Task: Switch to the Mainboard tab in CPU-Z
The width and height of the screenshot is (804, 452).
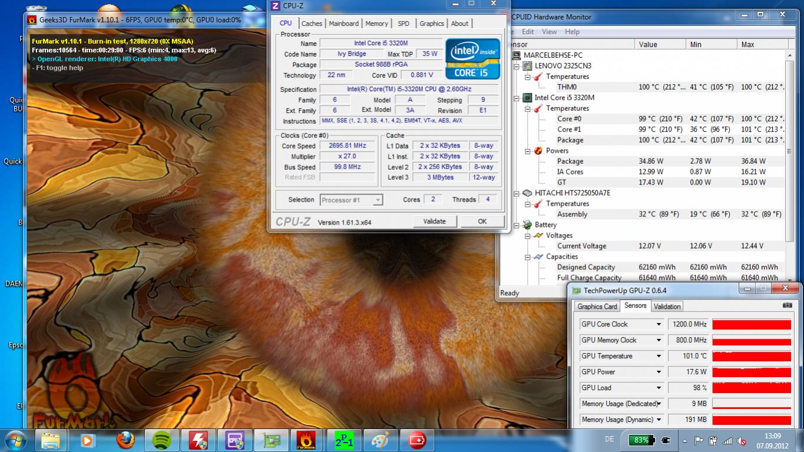Action: point(344,24)
